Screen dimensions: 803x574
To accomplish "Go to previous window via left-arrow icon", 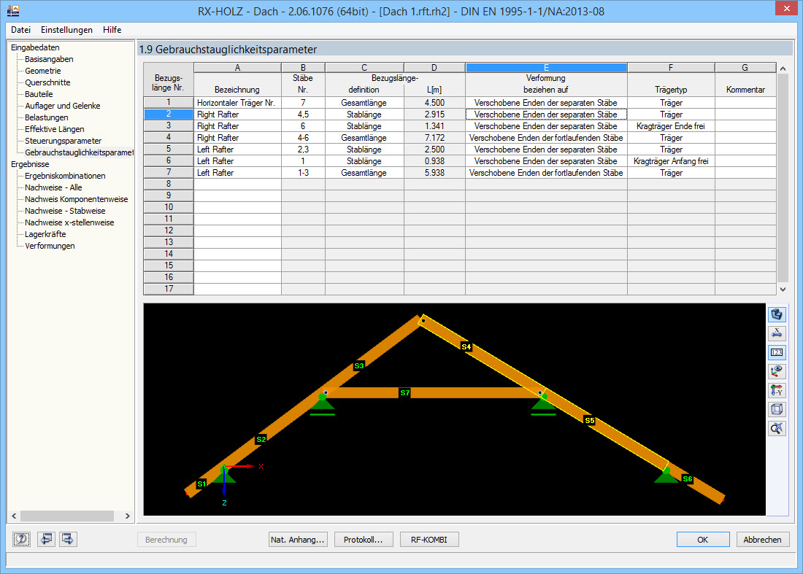I will click(45, 539).
